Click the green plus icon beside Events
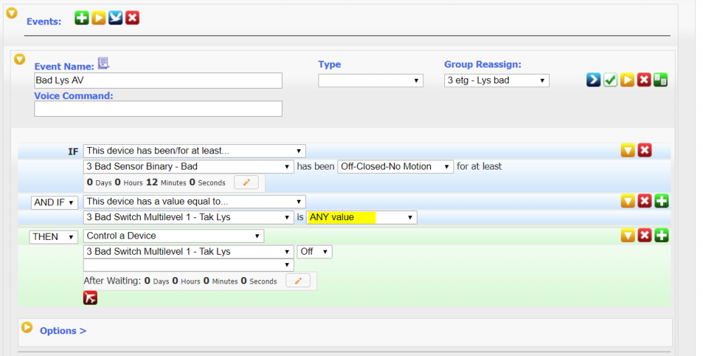Image resolution: width=703 pixels, height=356 pixels. point(82,18)
